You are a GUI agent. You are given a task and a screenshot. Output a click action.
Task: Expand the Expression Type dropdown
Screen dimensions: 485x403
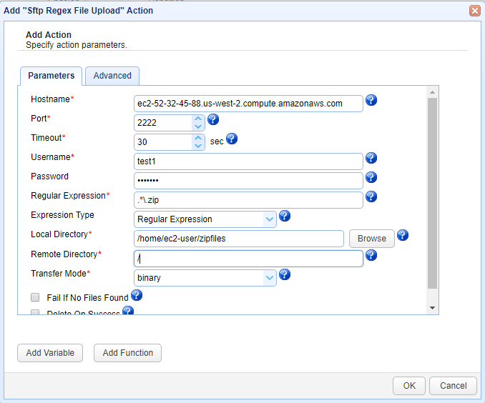[269, 219]
